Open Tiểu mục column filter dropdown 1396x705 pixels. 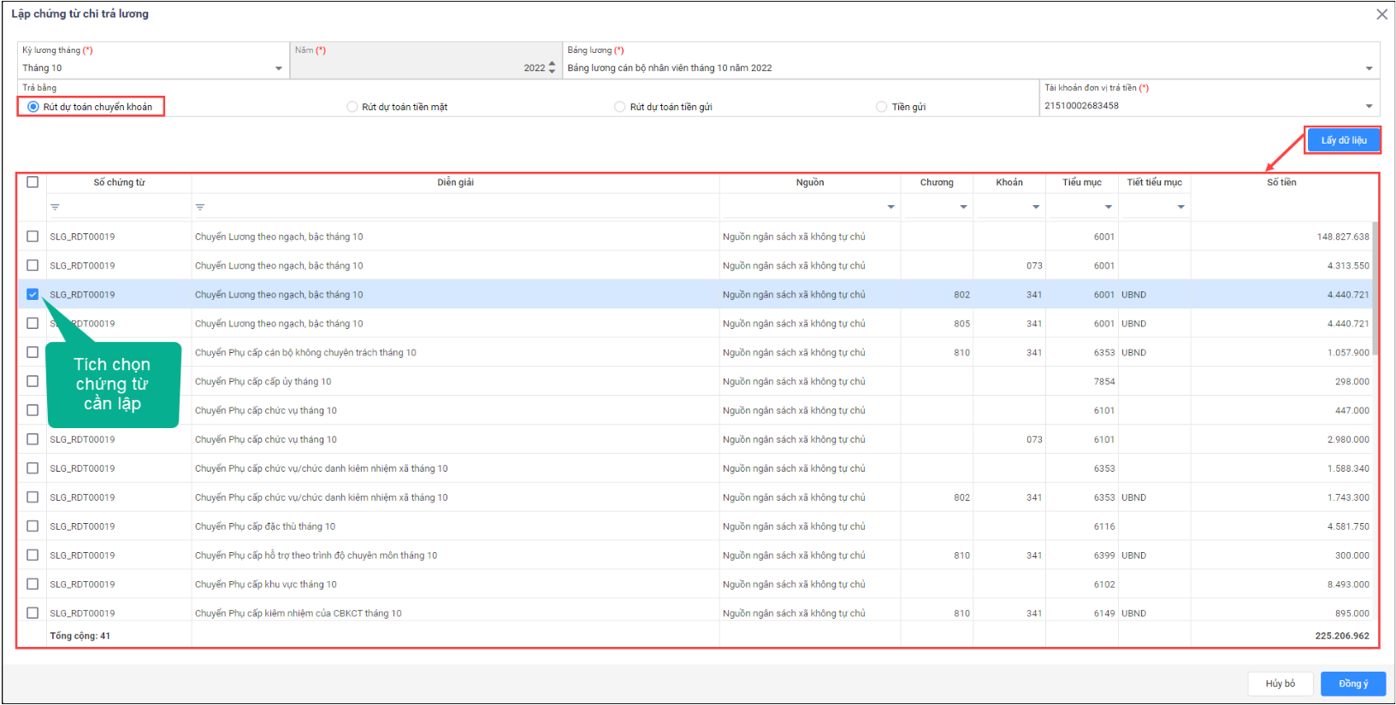click(x=1109, y=207)
